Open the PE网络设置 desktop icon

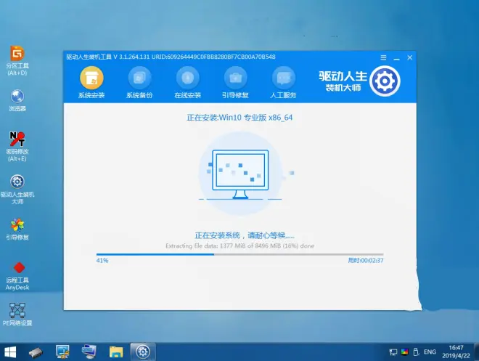tap(17, 315)
